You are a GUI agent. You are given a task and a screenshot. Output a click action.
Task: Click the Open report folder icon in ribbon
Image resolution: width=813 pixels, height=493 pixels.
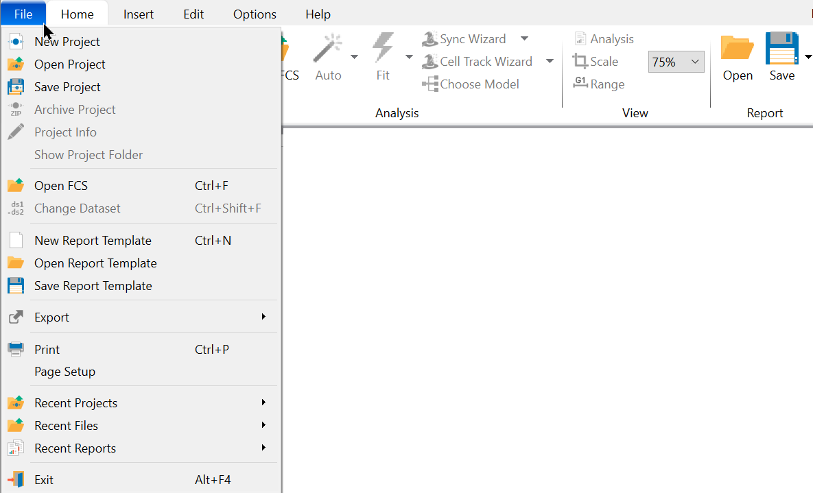click(738, 49)
